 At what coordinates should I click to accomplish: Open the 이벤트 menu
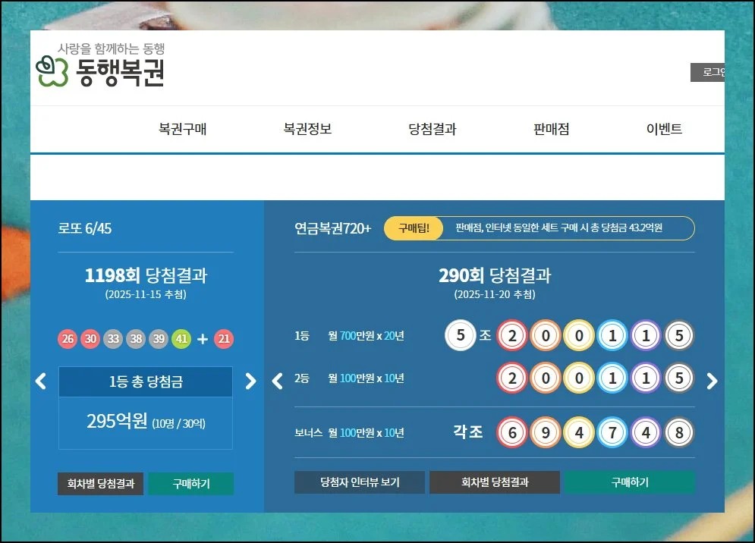click(664, 129)
